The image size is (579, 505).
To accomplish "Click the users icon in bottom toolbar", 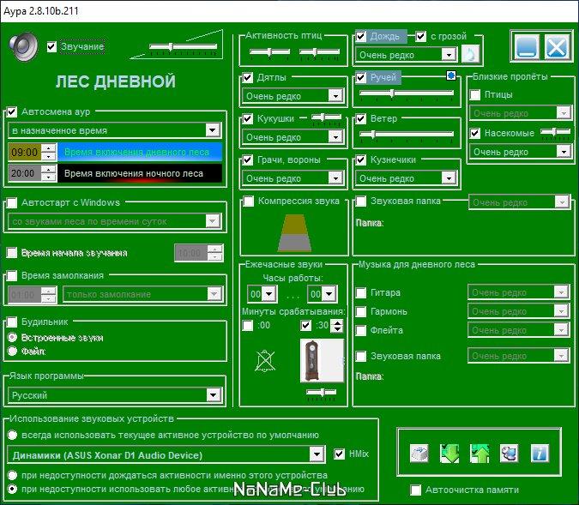I will tap(509, 454).
